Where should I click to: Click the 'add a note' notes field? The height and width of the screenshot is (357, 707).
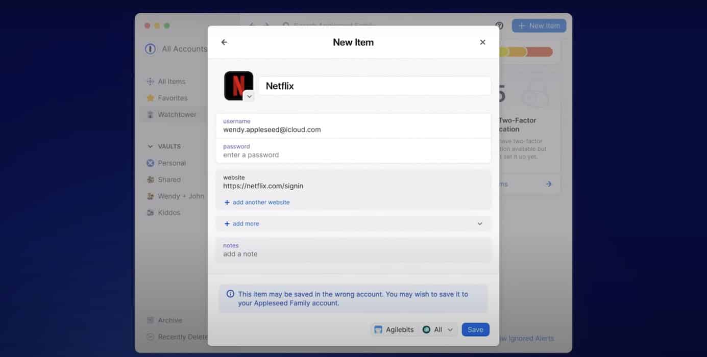pyautogui.click(x=353, y=250)
